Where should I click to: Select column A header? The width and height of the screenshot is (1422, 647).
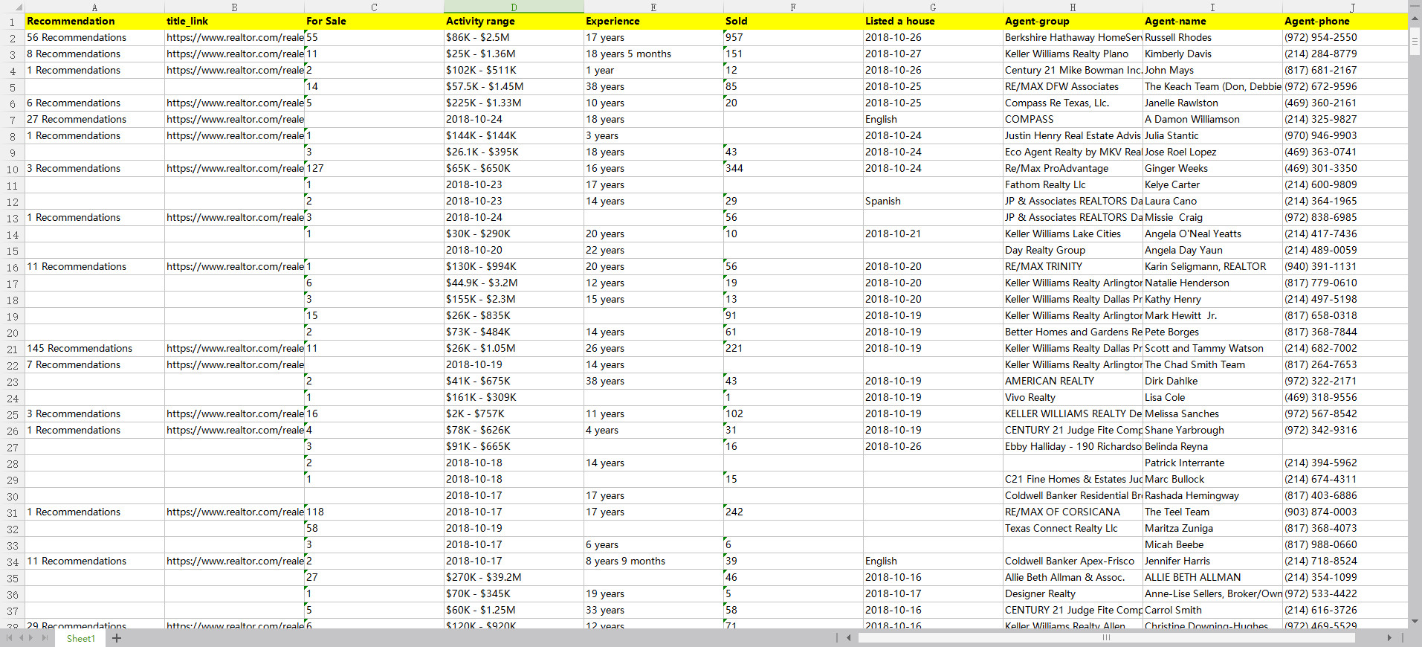click(x=94, y=7)
